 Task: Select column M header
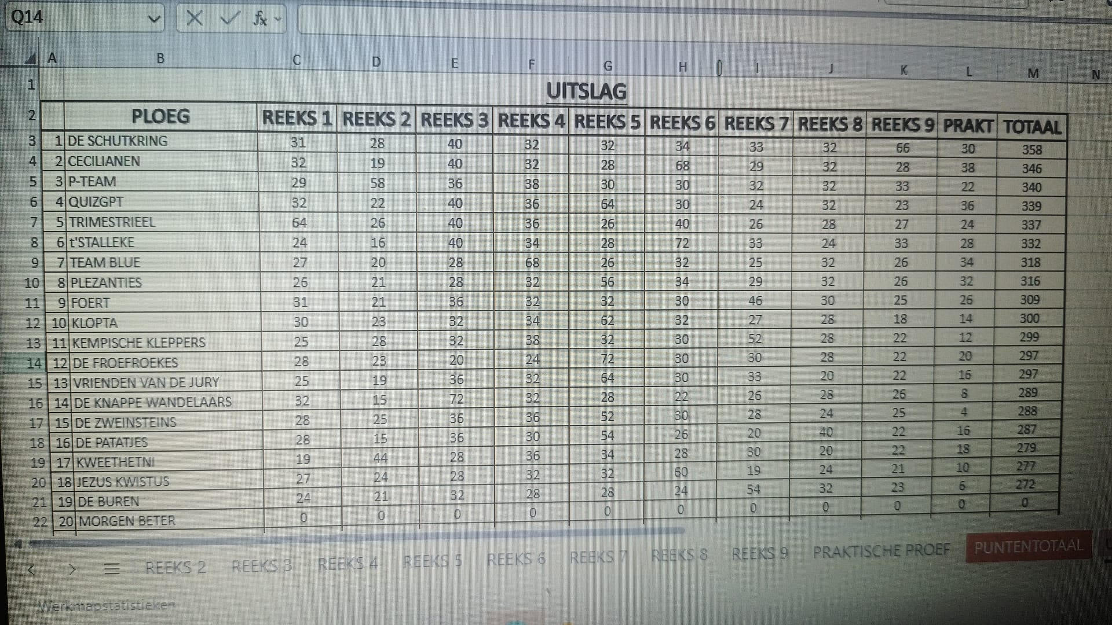click(x=1033, y=73)
